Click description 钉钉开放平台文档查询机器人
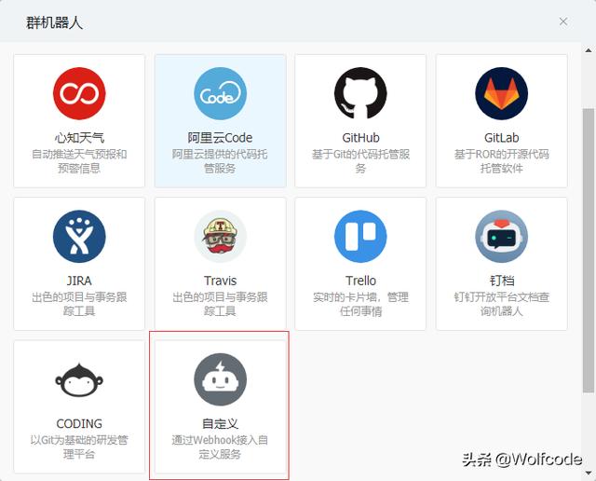 pos(501,304)
